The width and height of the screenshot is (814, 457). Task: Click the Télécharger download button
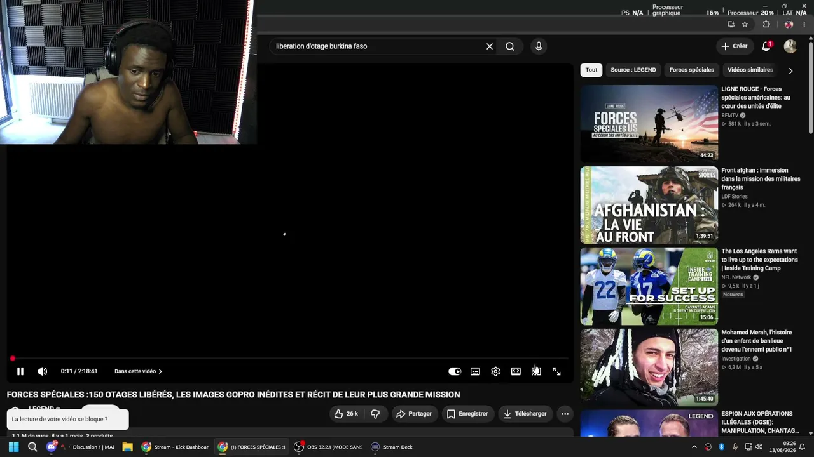tap(525, 414)
